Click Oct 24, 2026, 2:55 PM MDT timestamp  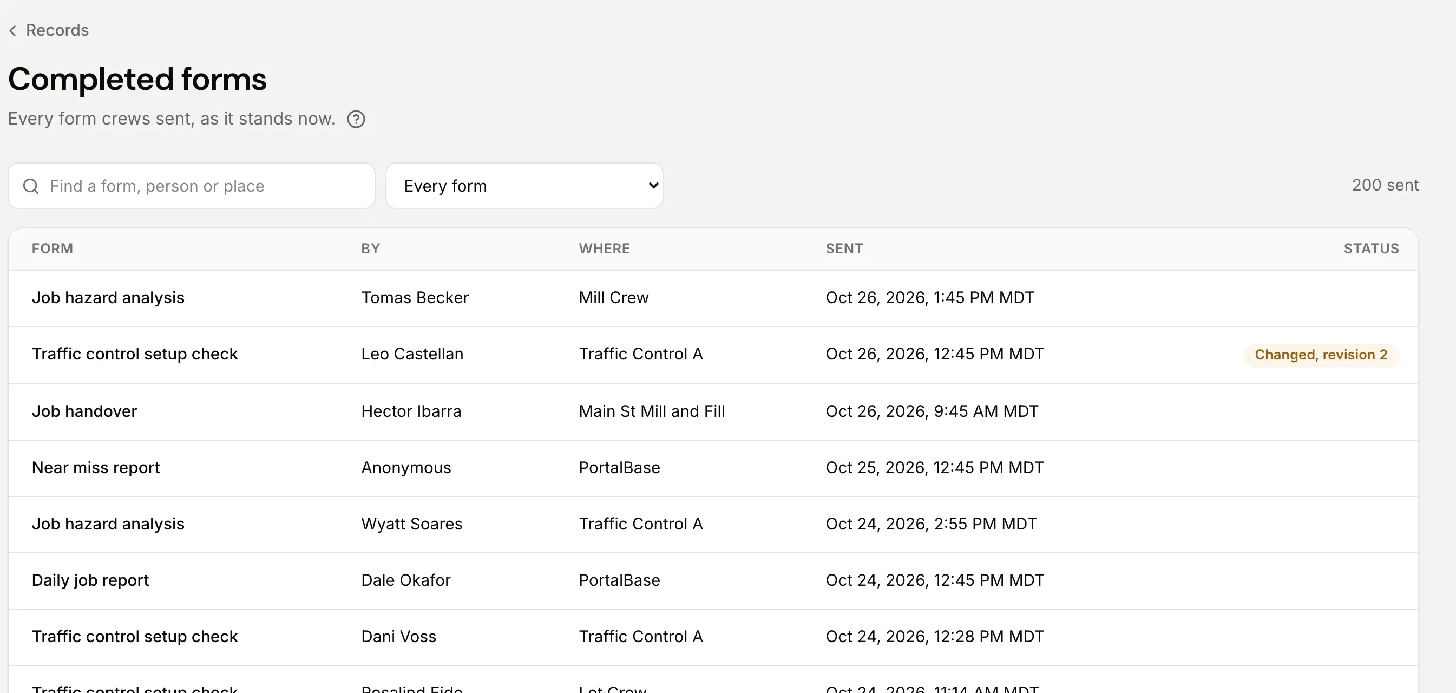932,524
